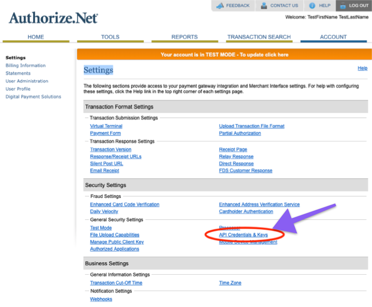The height and width of the screenshot is (307, 372).
Task: Open the HOME tab
Action: pyautogui.click(x=36, y=37)
